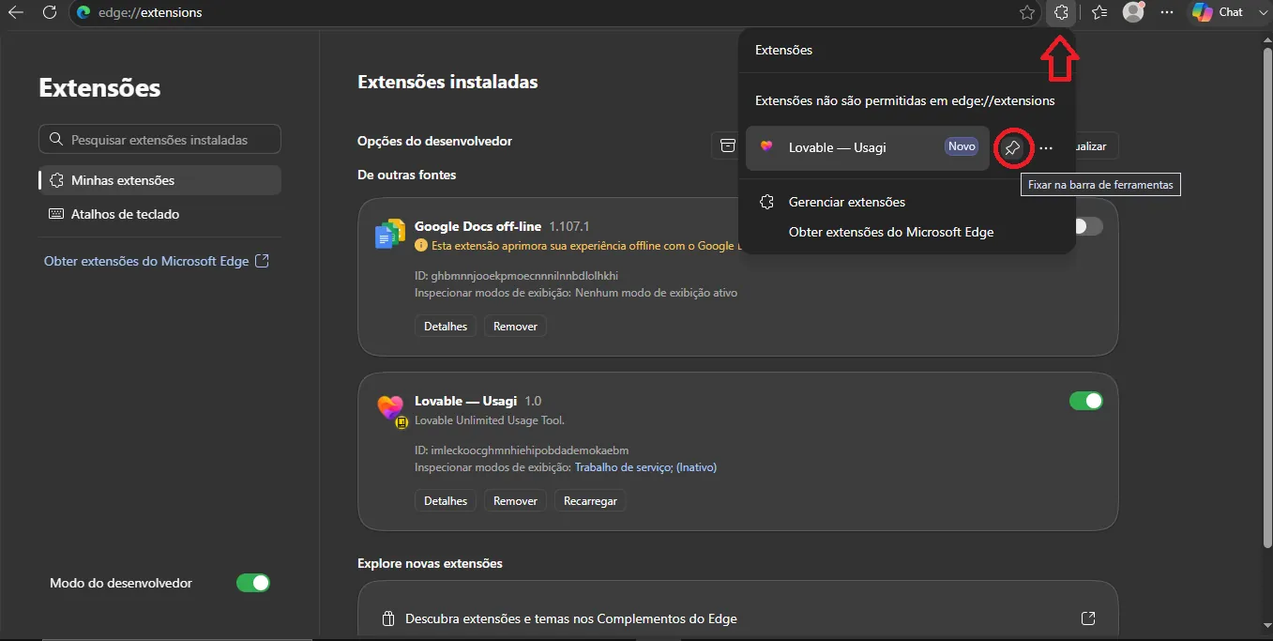The image size is (1273, 641).
Task: Select Minhas extensões in sidebar
Action: (159, 180)
